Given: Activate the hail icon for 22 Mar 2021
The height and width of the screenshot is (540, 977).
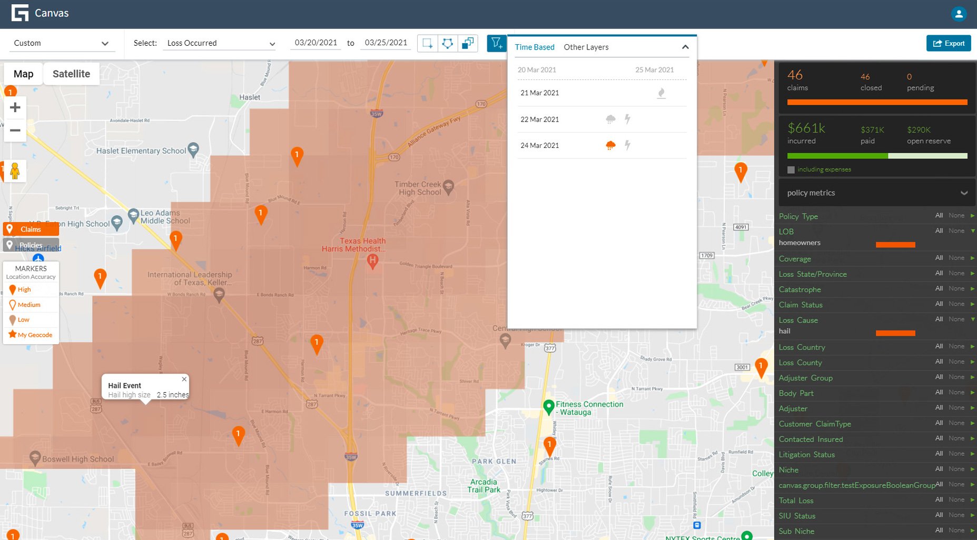Looking at the screenshot, I should coord(610,119).
